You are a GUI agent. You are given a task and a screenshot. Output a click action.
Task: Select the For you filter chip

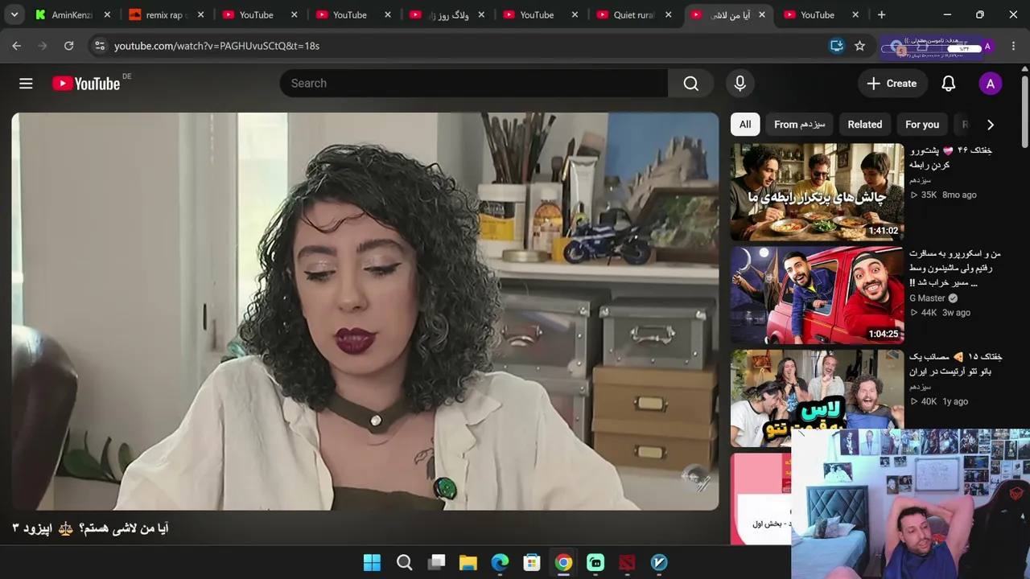click(922, 125)
